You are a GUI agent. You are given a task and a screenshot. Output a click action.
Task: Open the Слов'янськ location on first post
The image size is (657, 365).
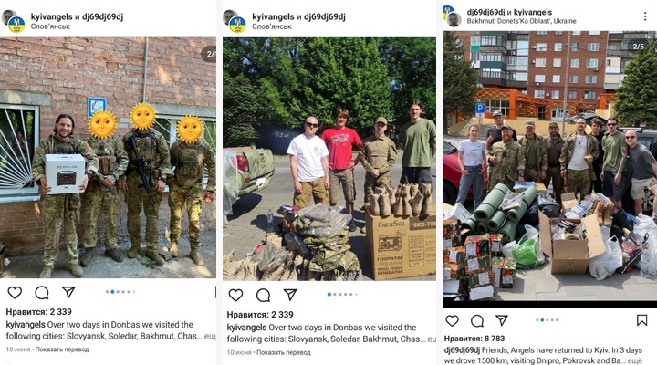[50, 26]
